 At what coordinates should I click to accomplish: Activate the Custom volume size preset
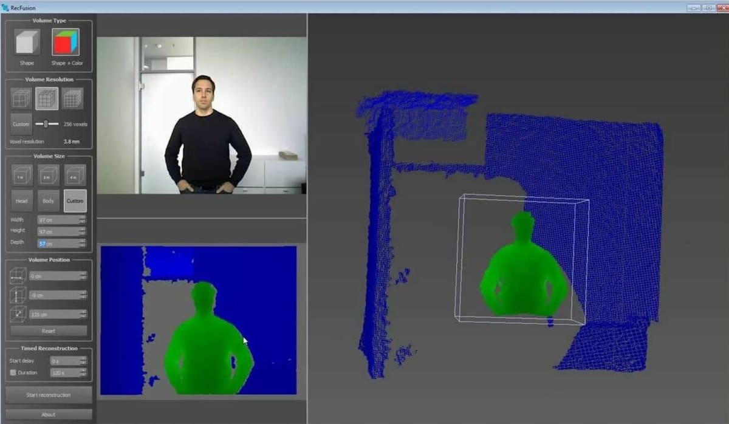click(x=75, y=200)
